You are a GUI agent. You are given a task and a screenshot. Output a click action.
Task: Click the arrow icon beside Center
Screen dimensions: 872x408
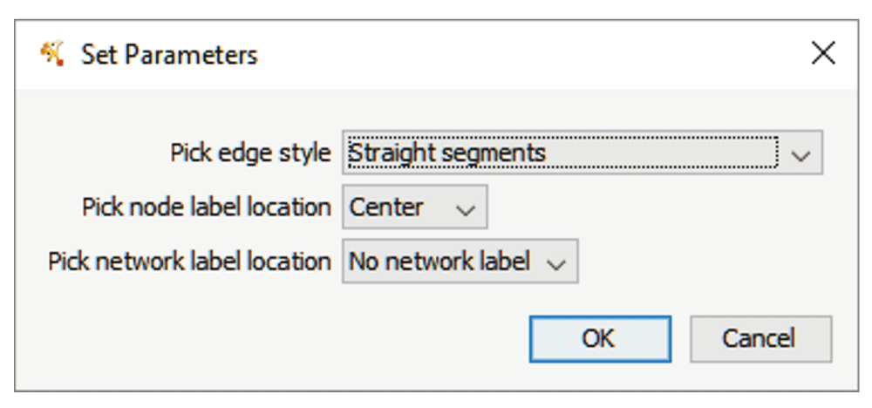coord(465,209)
